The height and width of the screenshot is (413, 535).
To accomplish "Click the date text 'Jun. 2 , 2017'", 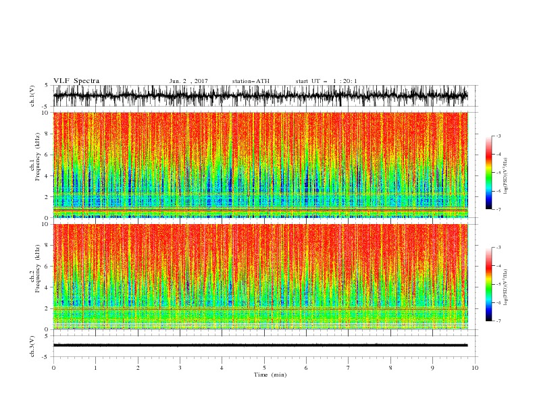I will (188, 81).
